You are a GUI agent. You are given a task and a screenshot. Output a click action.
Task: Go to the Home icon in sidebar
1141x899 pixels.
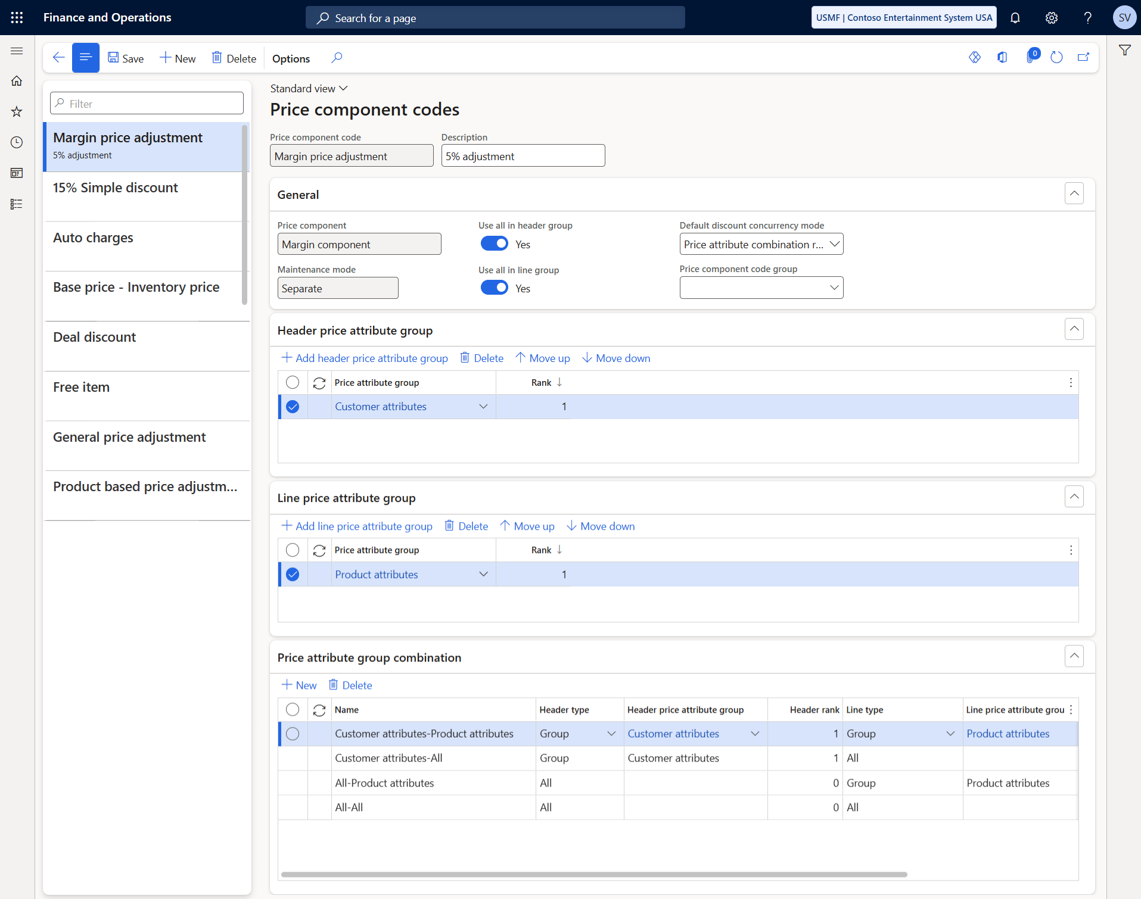17,81
